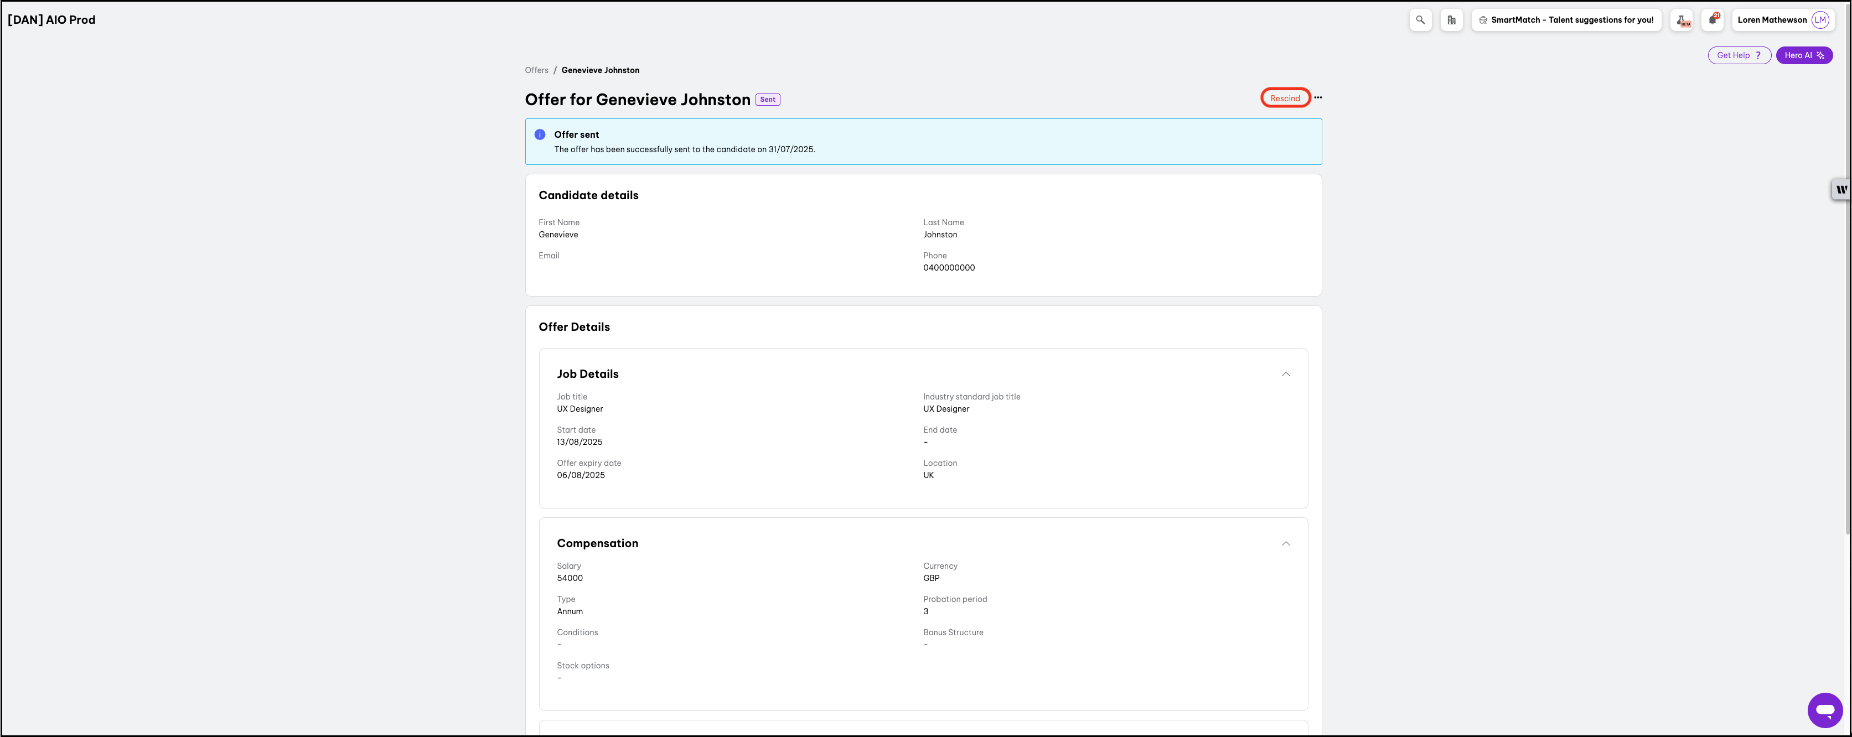
Task: Collapse the Job Details section
Action: pyautogui.click(x=1285, y=374)
